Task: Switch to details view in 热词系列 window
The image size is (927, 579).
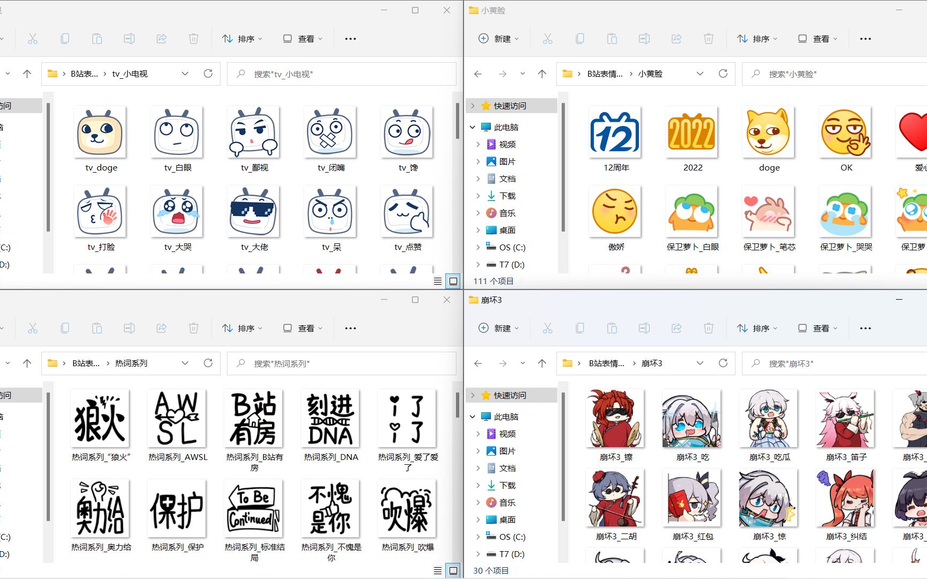Action: coord(438,570)
